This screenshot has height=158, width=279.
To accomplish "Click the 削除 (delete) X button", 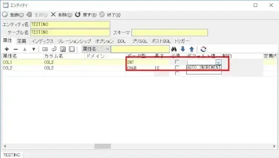I will [x=62, y=15].
